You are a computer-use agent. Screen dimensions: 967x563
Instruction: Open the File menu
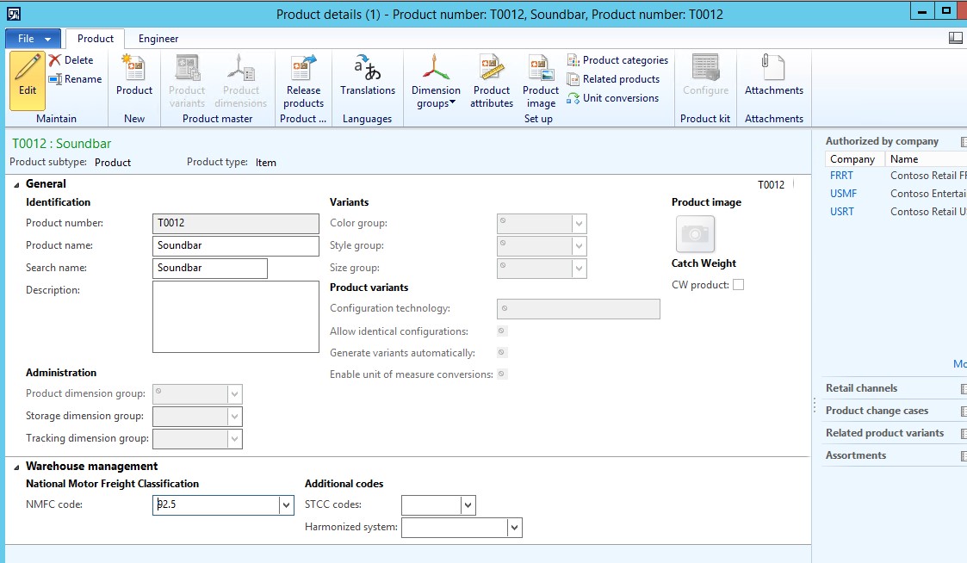coord(33,39)
